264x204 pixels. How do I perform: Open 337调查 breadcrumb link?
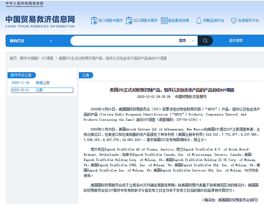[x=47, y=58]
